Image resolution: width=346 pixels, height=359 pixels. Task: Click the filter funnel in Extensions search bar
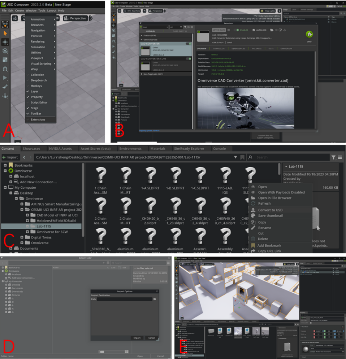(x=185, y=27)
